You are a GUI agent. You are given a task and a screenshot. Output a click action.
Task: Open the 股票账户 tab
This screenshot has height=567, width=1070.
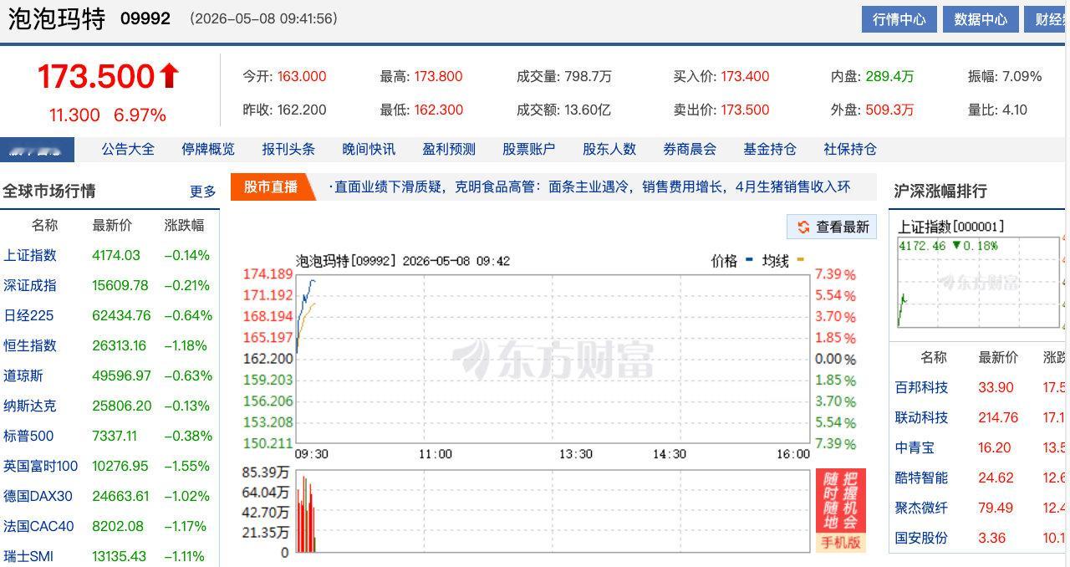tap(529, 149)
